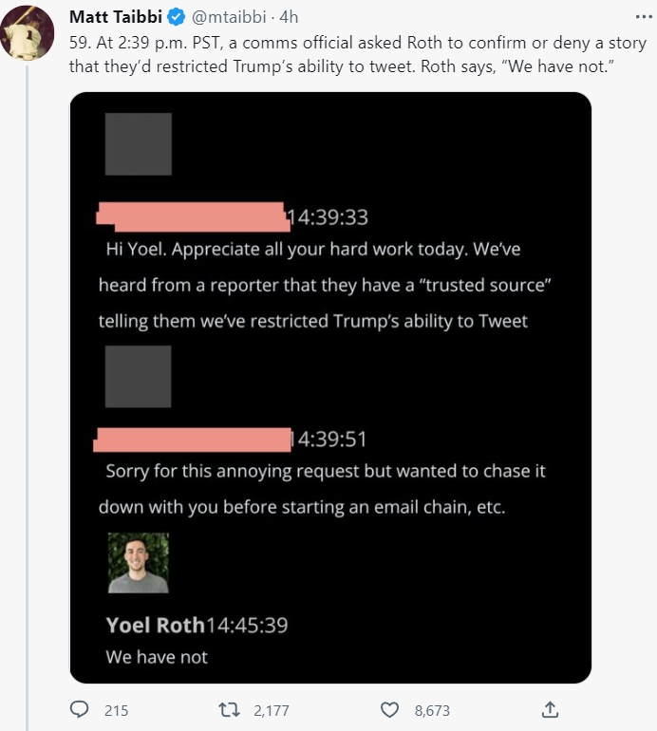The width and height of the screenshot is (657, 731).
Task: Click the tweet text beginning with 59.
Action: pos(357,55)
